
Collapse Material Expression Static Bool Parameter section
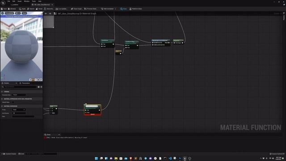coord(2,99)
